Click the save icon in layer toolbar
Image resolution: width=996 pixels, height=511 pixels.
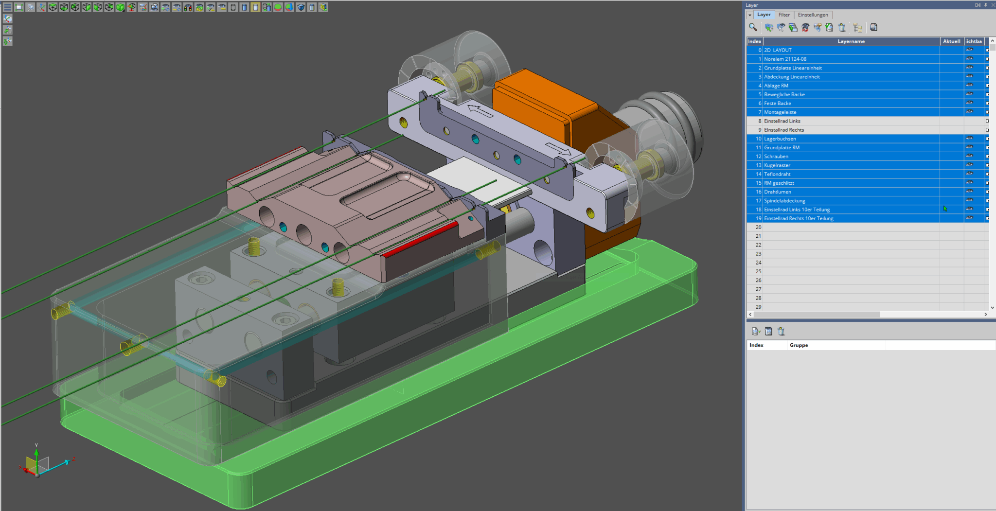pyautogui.click(x=873, y=27)
